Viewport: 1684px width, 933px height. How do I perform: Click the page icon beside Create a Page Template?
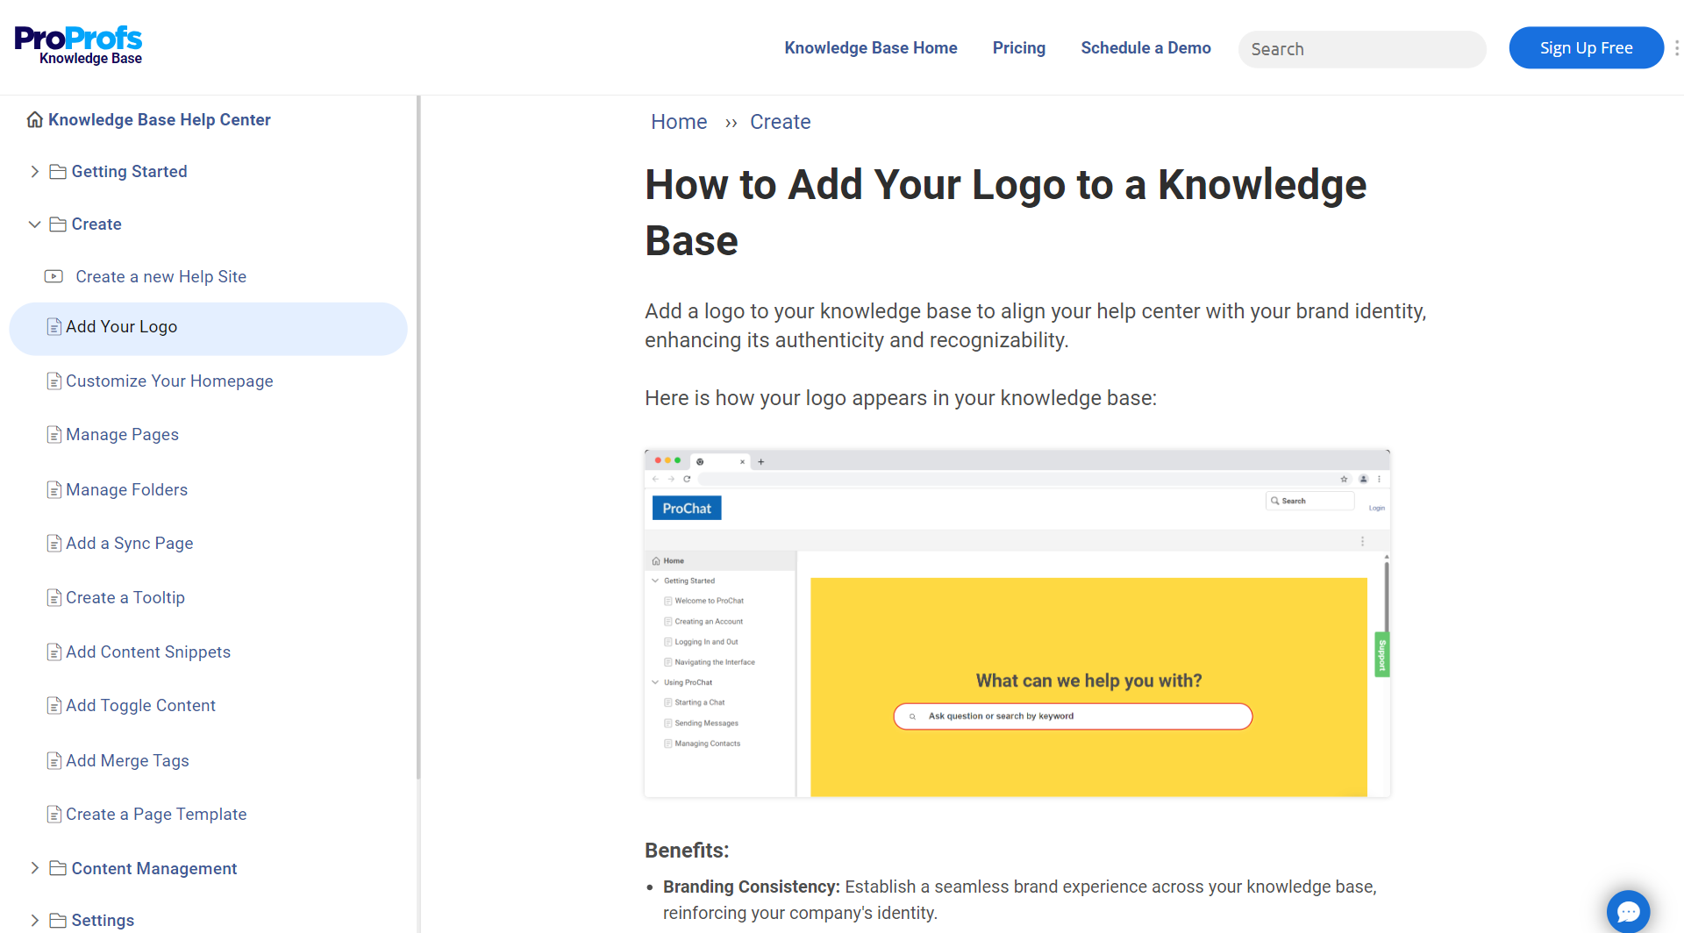(x=54, y=815)
